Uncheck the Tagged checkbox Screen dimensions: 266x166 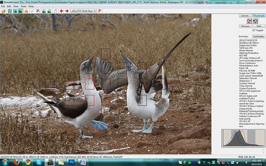tap(254, 30)
